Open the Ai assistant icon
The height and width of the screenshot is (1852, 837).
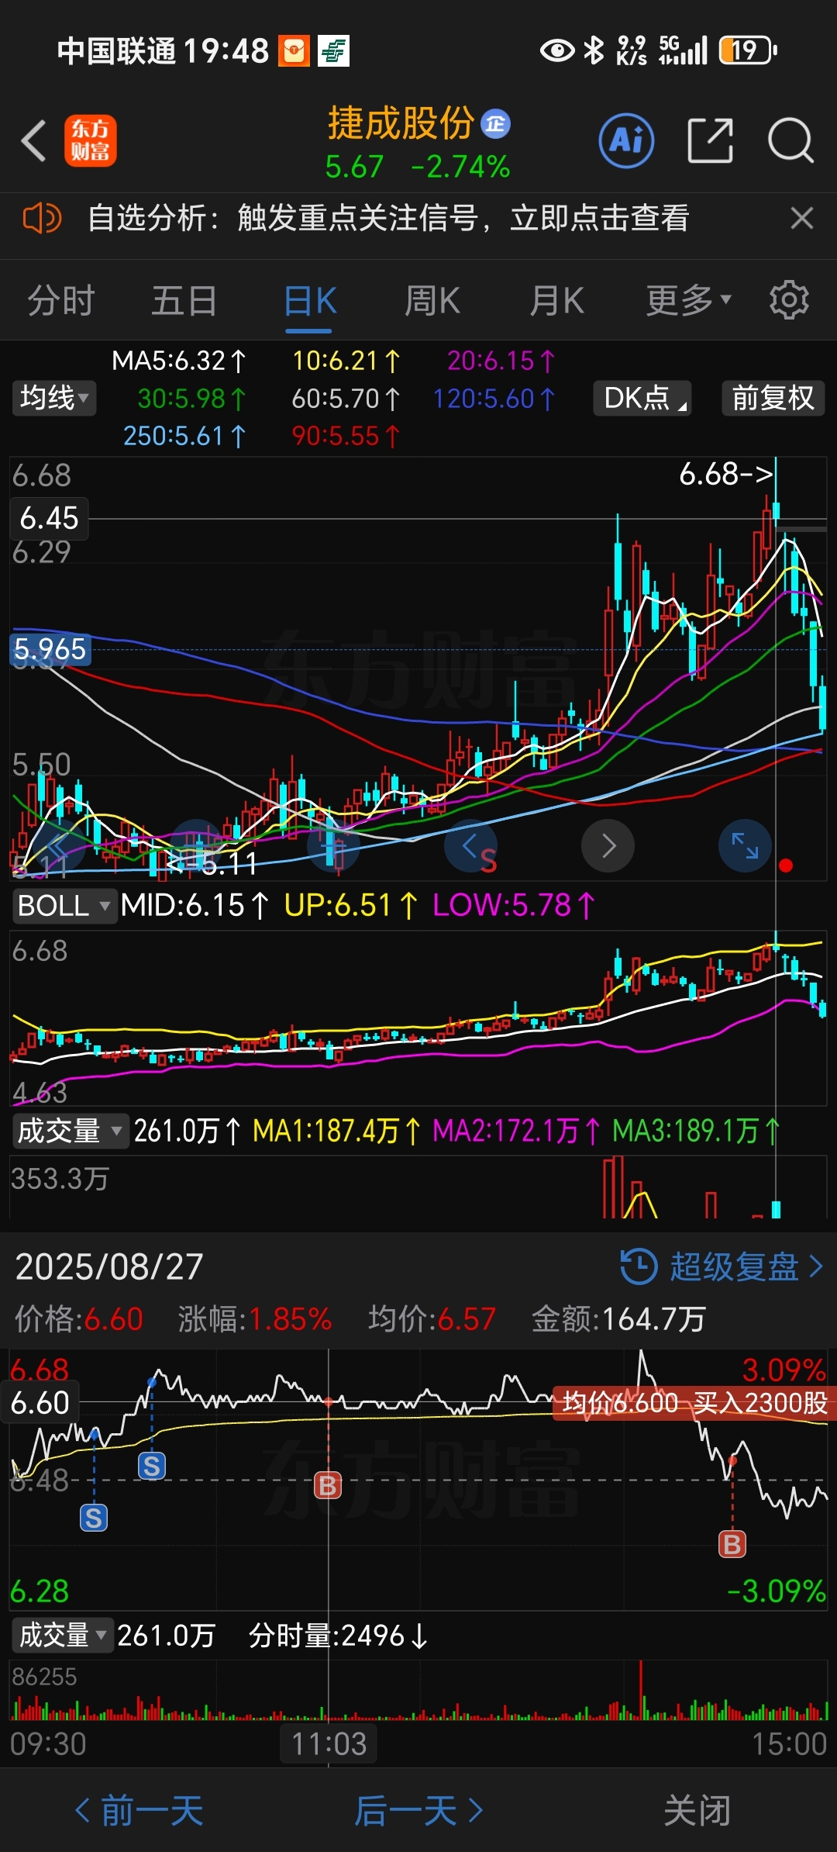[626, 141]
